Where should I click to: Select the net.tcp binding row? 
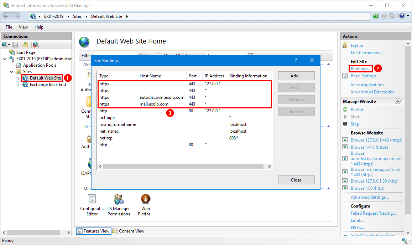pyautogui.click(x=185, y=138)
